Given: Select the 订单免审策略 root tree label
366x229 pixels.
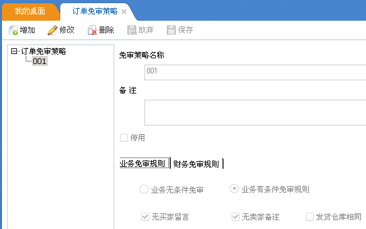Looking at the screenshot, I should coord(44,51).
